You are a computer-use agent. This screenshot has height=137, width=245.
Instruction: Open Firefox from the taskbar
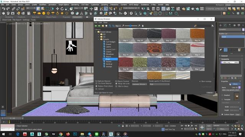tap(68, 134)
